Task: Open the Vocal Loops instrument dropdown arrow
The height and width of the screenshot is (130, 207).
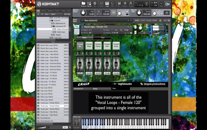Action: click(82, 27)
